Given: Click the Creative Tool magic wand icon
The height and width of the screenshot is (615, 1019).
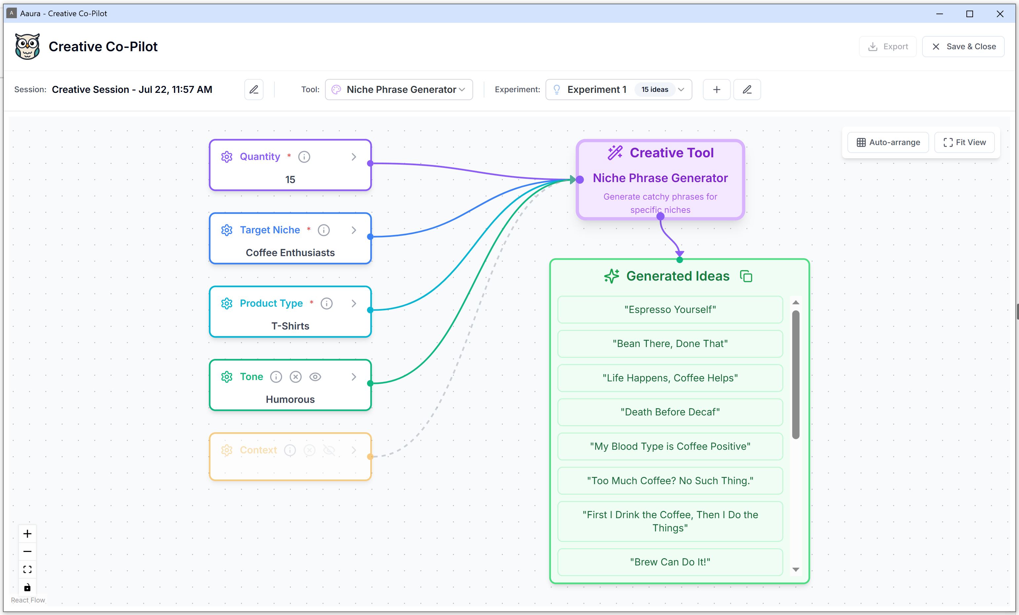Looking at the screenshot, I should click(x=615, y=152).
